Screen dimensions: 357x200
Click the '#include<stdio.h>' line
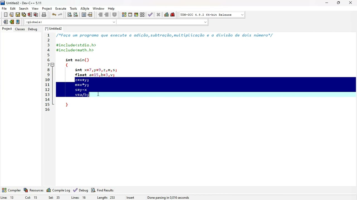coord(76,45)
